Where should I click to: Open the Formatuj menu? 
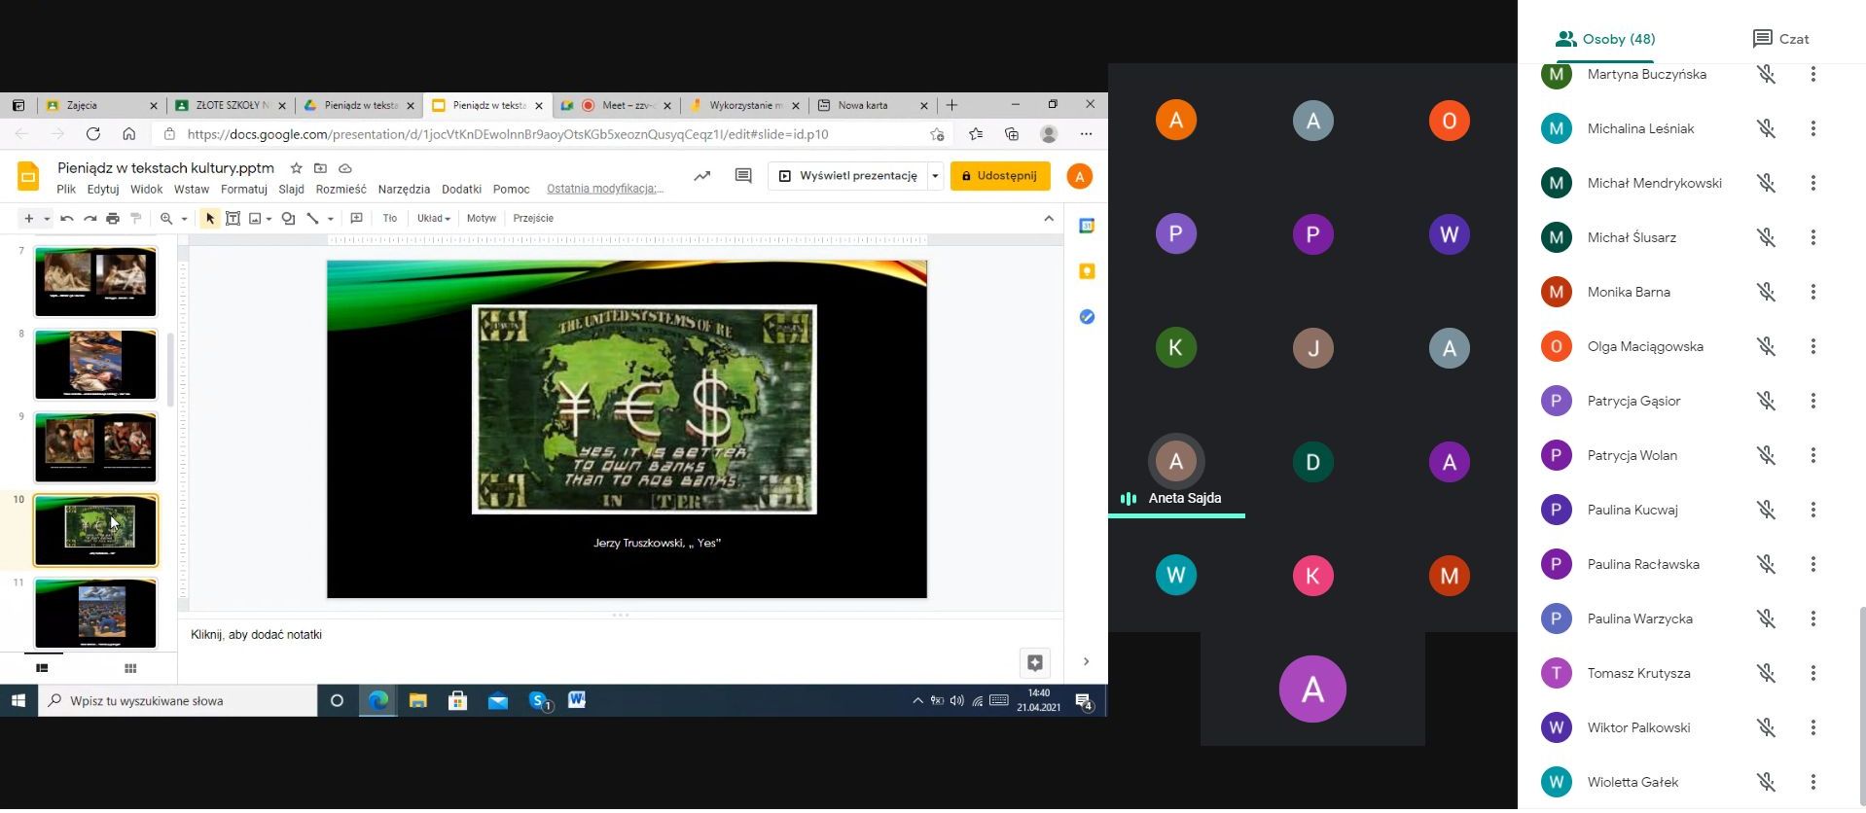pyautogui.click(x=243, y=190)
